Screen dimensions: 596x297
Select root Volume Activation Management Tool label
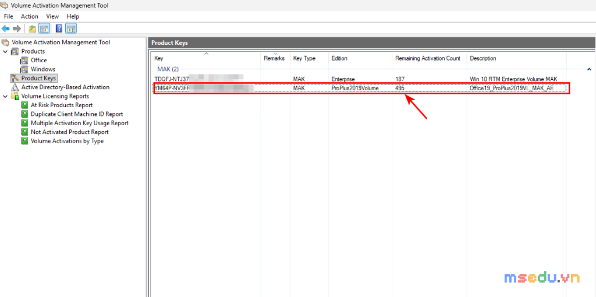[61, 42]
